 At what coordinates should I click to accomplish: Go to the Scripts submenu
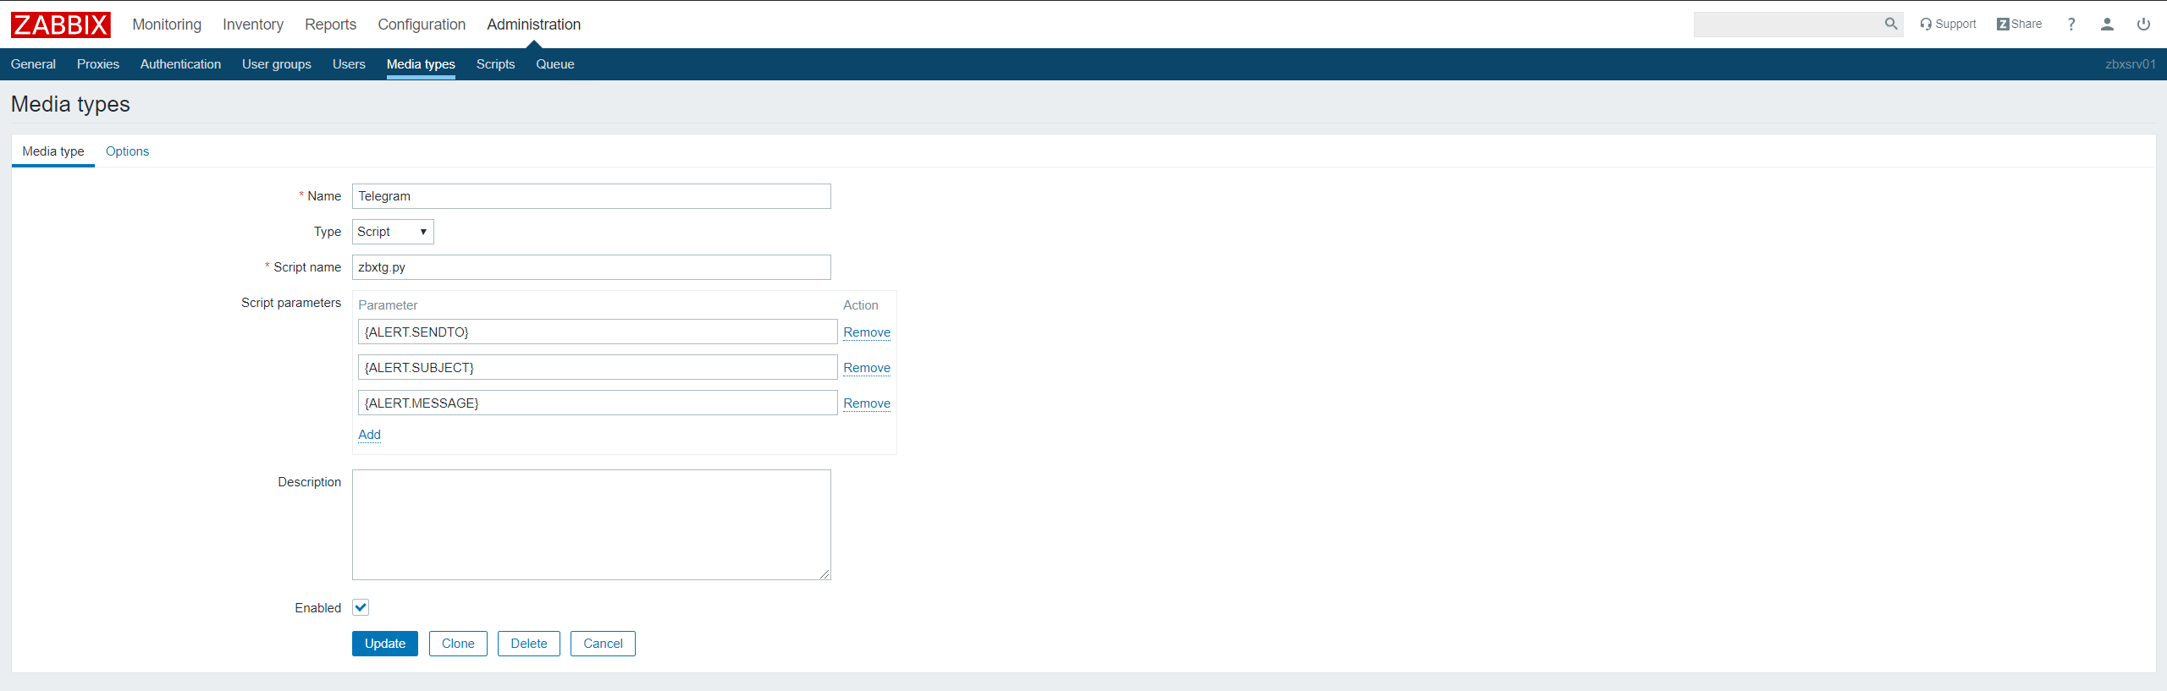495,64
